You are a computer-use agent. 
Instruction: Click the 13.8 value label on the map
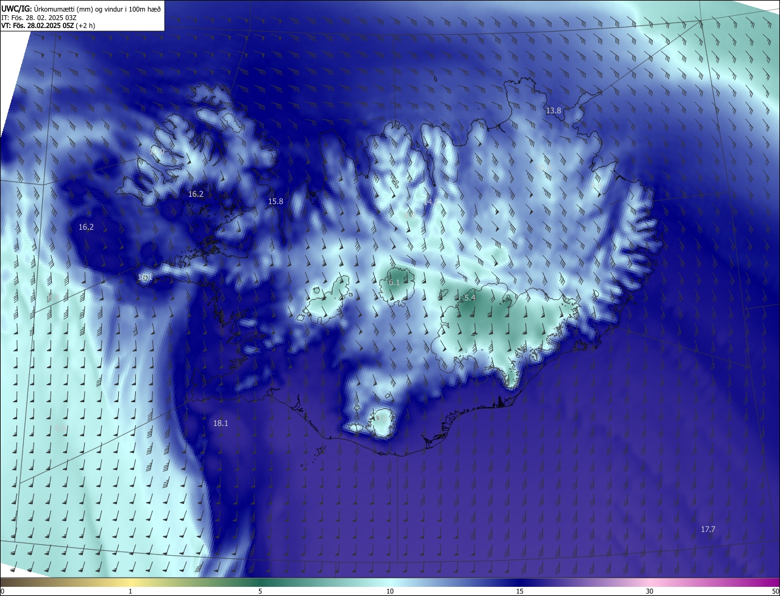[553, 110]
